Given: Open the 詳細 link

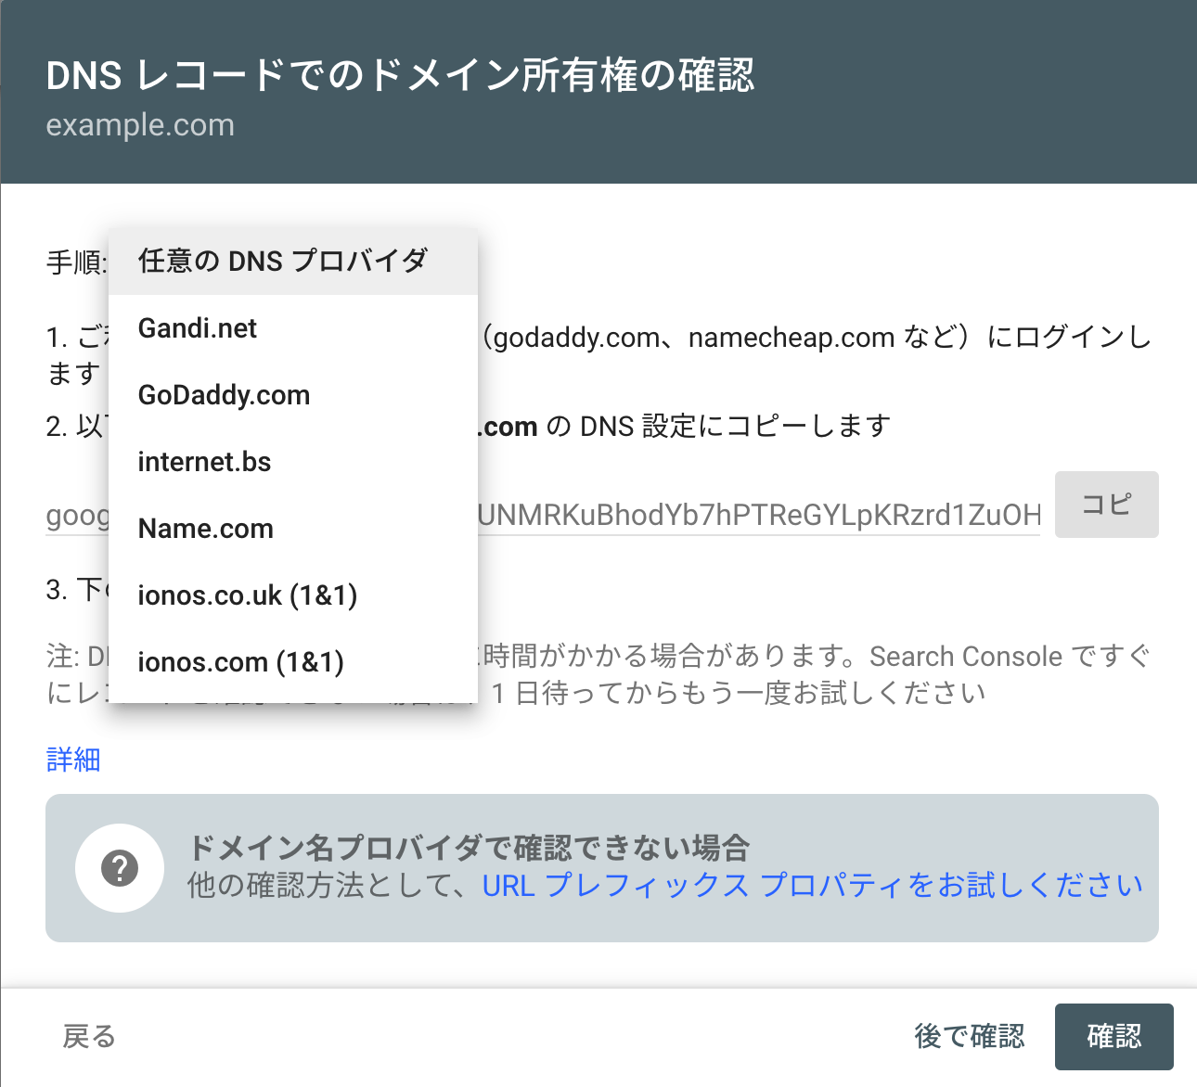Looking at the screenshot, I should tap(73, 760).
